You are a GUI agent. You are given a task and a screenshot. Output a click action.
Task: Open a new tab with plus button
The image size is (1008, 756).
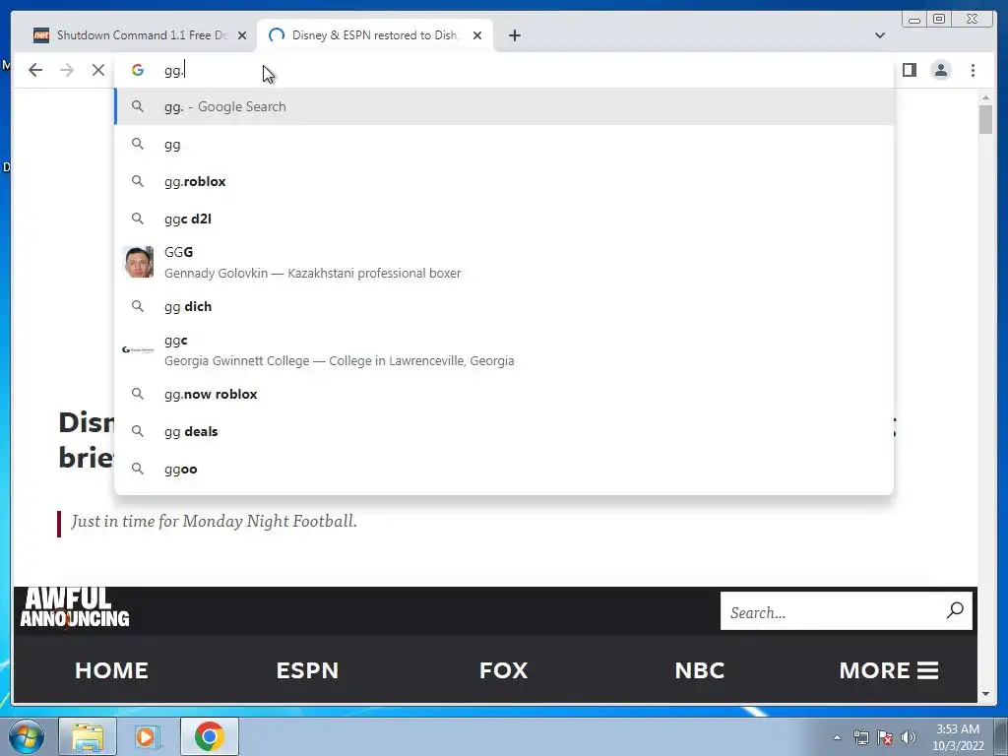[x=514, y=35]
